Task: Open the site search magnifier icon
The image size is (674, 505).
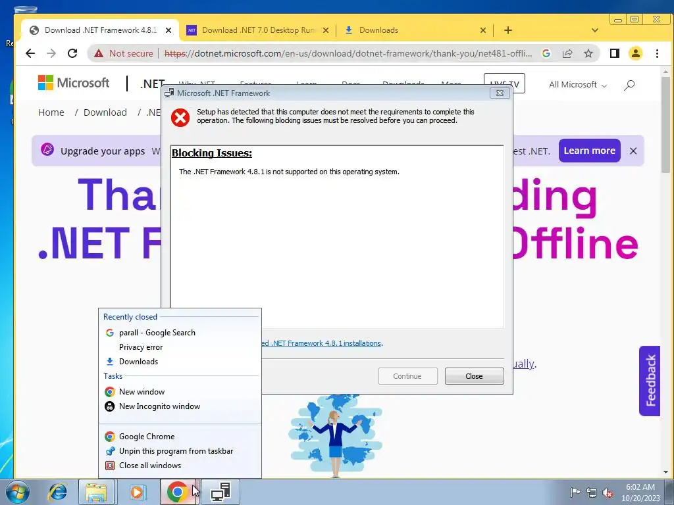Action: [629, 85]
